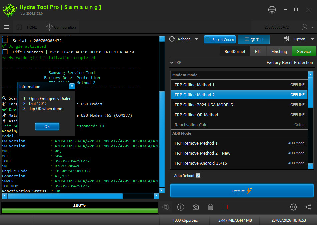This screenshot has height=225, width=317.
Task: Open the info icon in bottom toolbar
Action: (x=181, y=207)
